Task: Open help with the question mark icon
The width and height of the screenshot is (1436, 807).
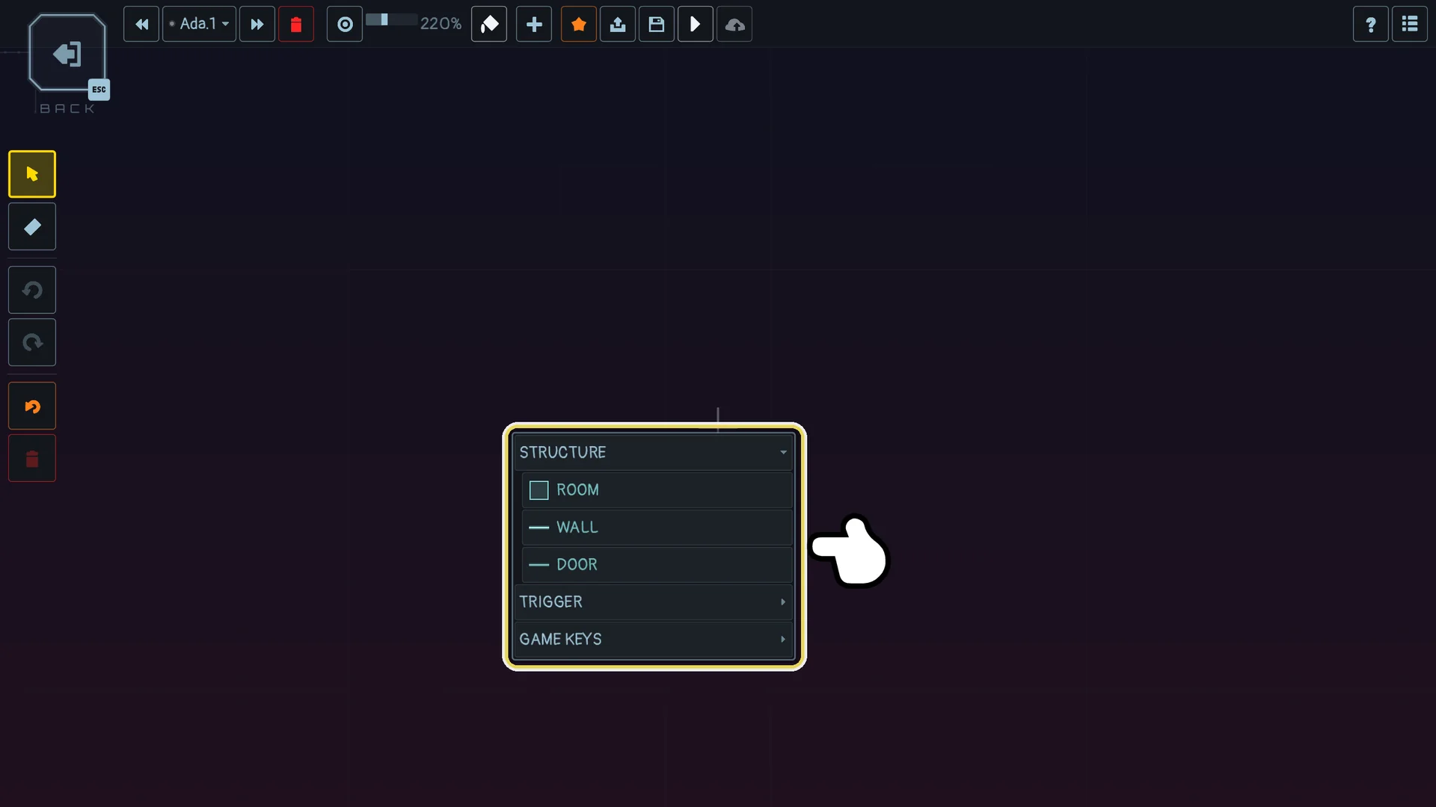Action: click(x=1371, y=24)
